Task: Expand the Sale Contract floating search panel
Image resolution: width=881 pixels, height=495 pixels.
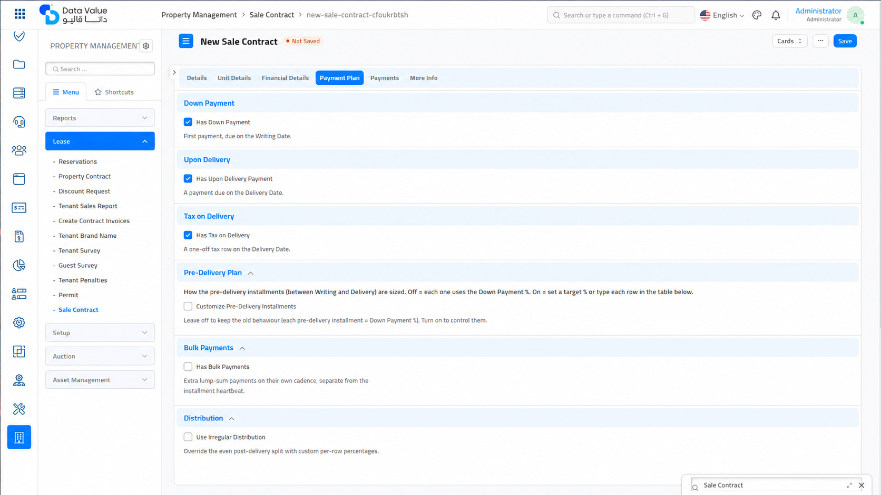Action: click(849, 486)
